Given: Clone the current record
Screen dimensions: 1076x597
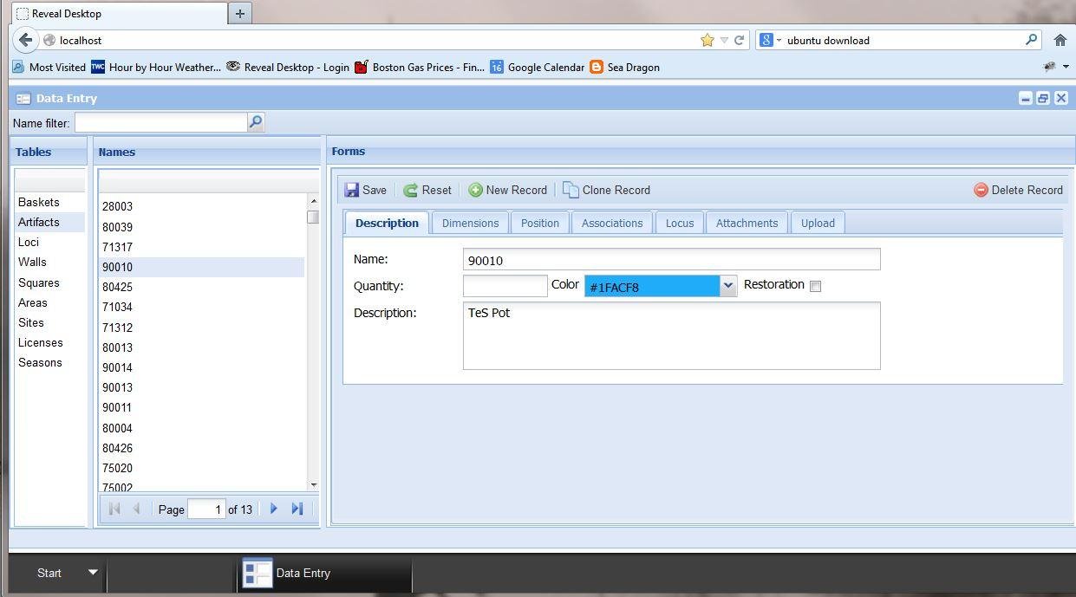Looking at the screenshot, I should point(606,190).
